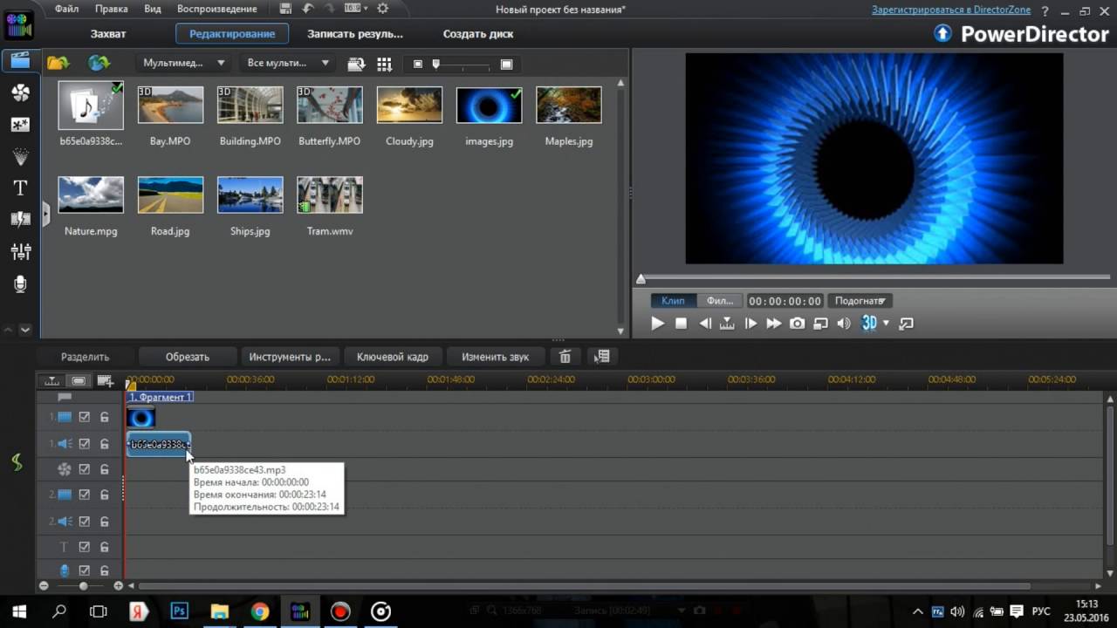Screen dimensions: 1117x628
Task: Expand more rooms with the sidebar down arrow
Action: pos(25,330)
